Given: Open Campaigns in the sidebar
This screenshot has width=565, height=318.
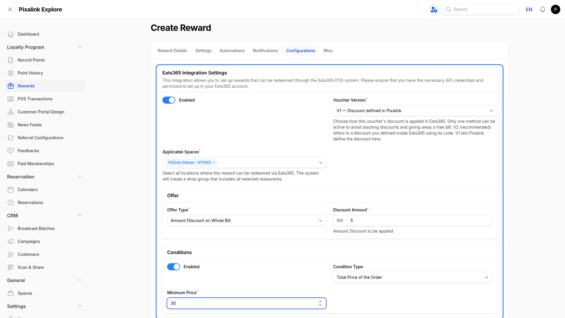Looking at the screenshot, I should [45, 241].
